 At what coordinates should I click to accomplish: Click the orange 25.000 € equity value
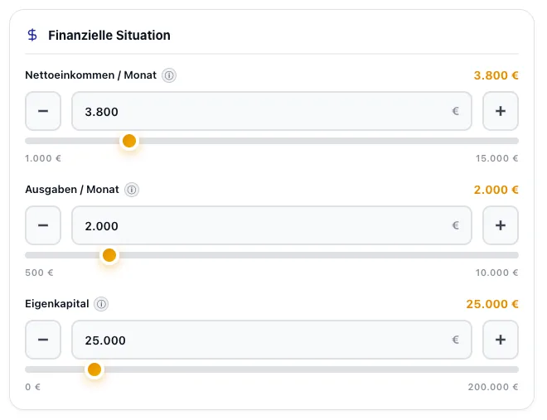pyautogui.click(x=492, y=304)
